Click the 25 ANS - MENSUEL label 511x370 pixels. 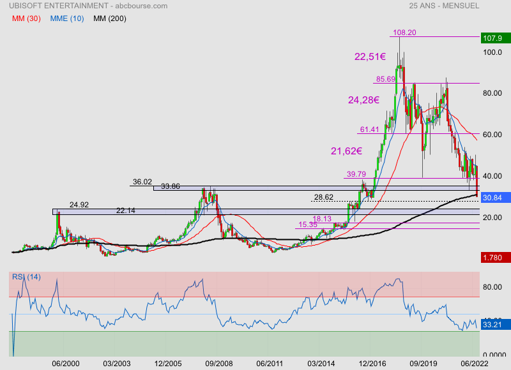click(444, 6)
